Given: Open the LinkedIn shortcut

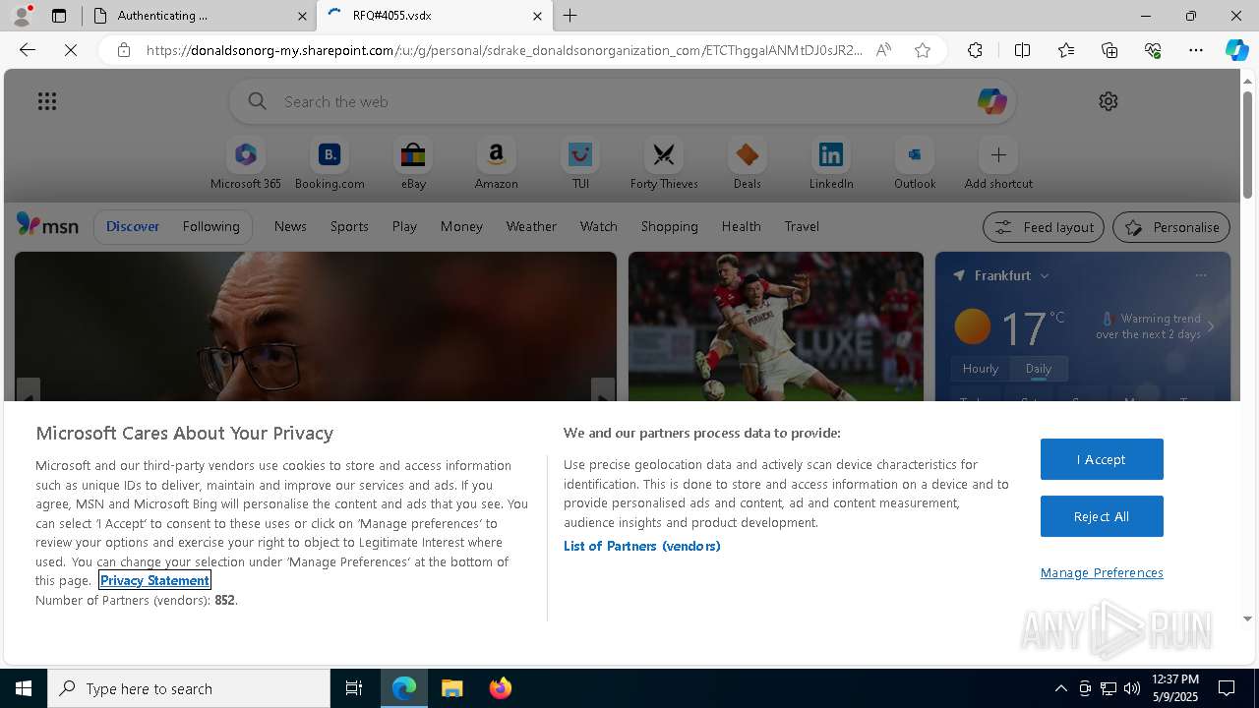Looking at the screenshot, I should click(831, 163).
